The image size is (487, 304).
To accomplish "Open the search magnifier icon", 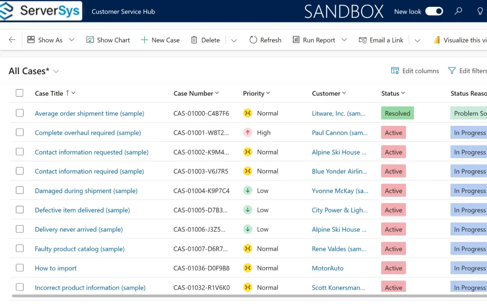I will click(x=458, y=11).
